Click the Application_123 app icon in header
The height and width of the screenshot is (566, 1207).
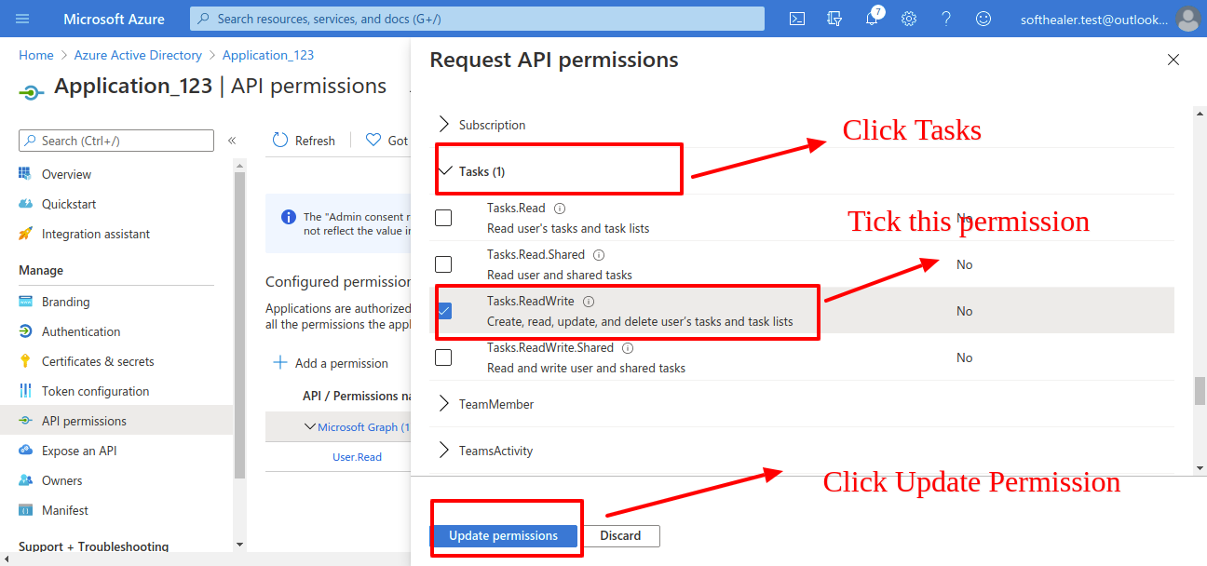point(31,90)
